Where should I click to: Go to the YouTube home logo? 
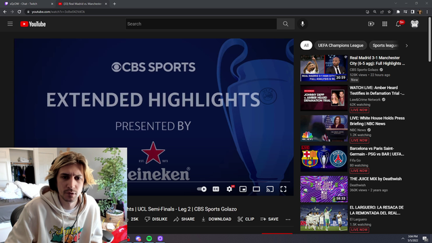click(x=33, y=24)
